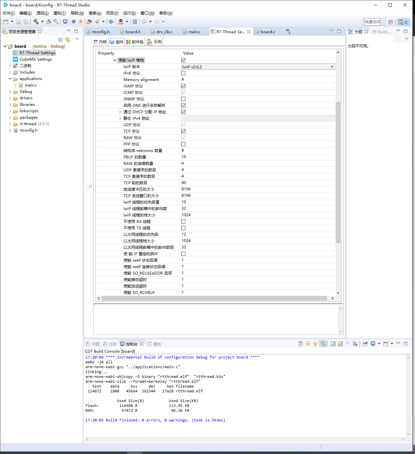The height and width of the screenshot is (454, 415).
Task: Click the flashlight search toolbar icon
Action: click(97, 22)
